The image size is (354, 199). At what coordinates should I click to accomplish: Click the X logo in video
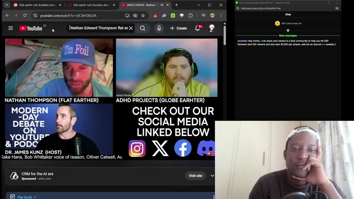tap(160, 148)
